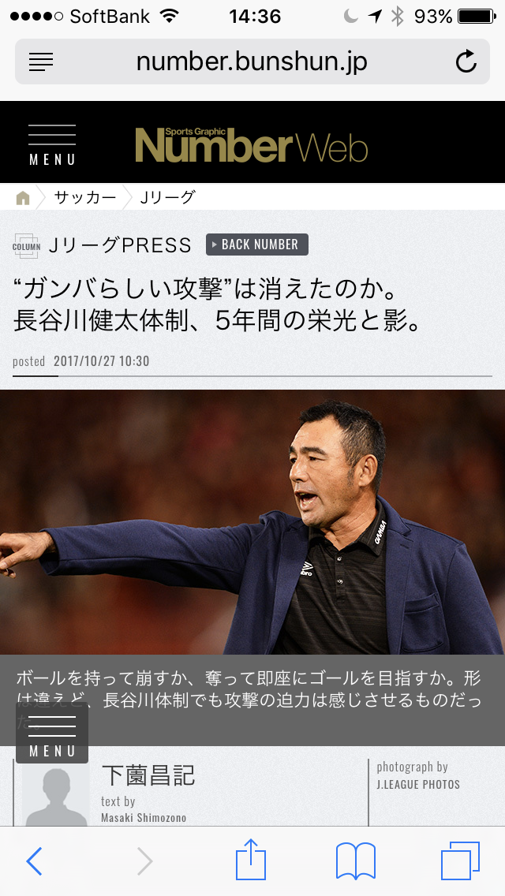The image size is (505, 896).
Task: Tap the Hasegawa manager photo
Action: (x=252, y=521)
